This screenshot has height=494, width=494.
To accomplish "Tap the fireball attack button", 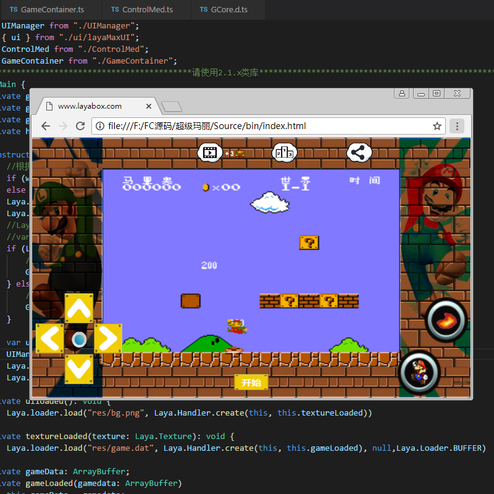I will [x=446, y=320].
